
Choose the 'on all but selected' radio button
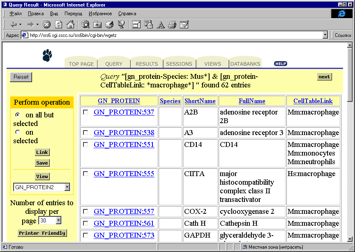click(x=17, y=115)
